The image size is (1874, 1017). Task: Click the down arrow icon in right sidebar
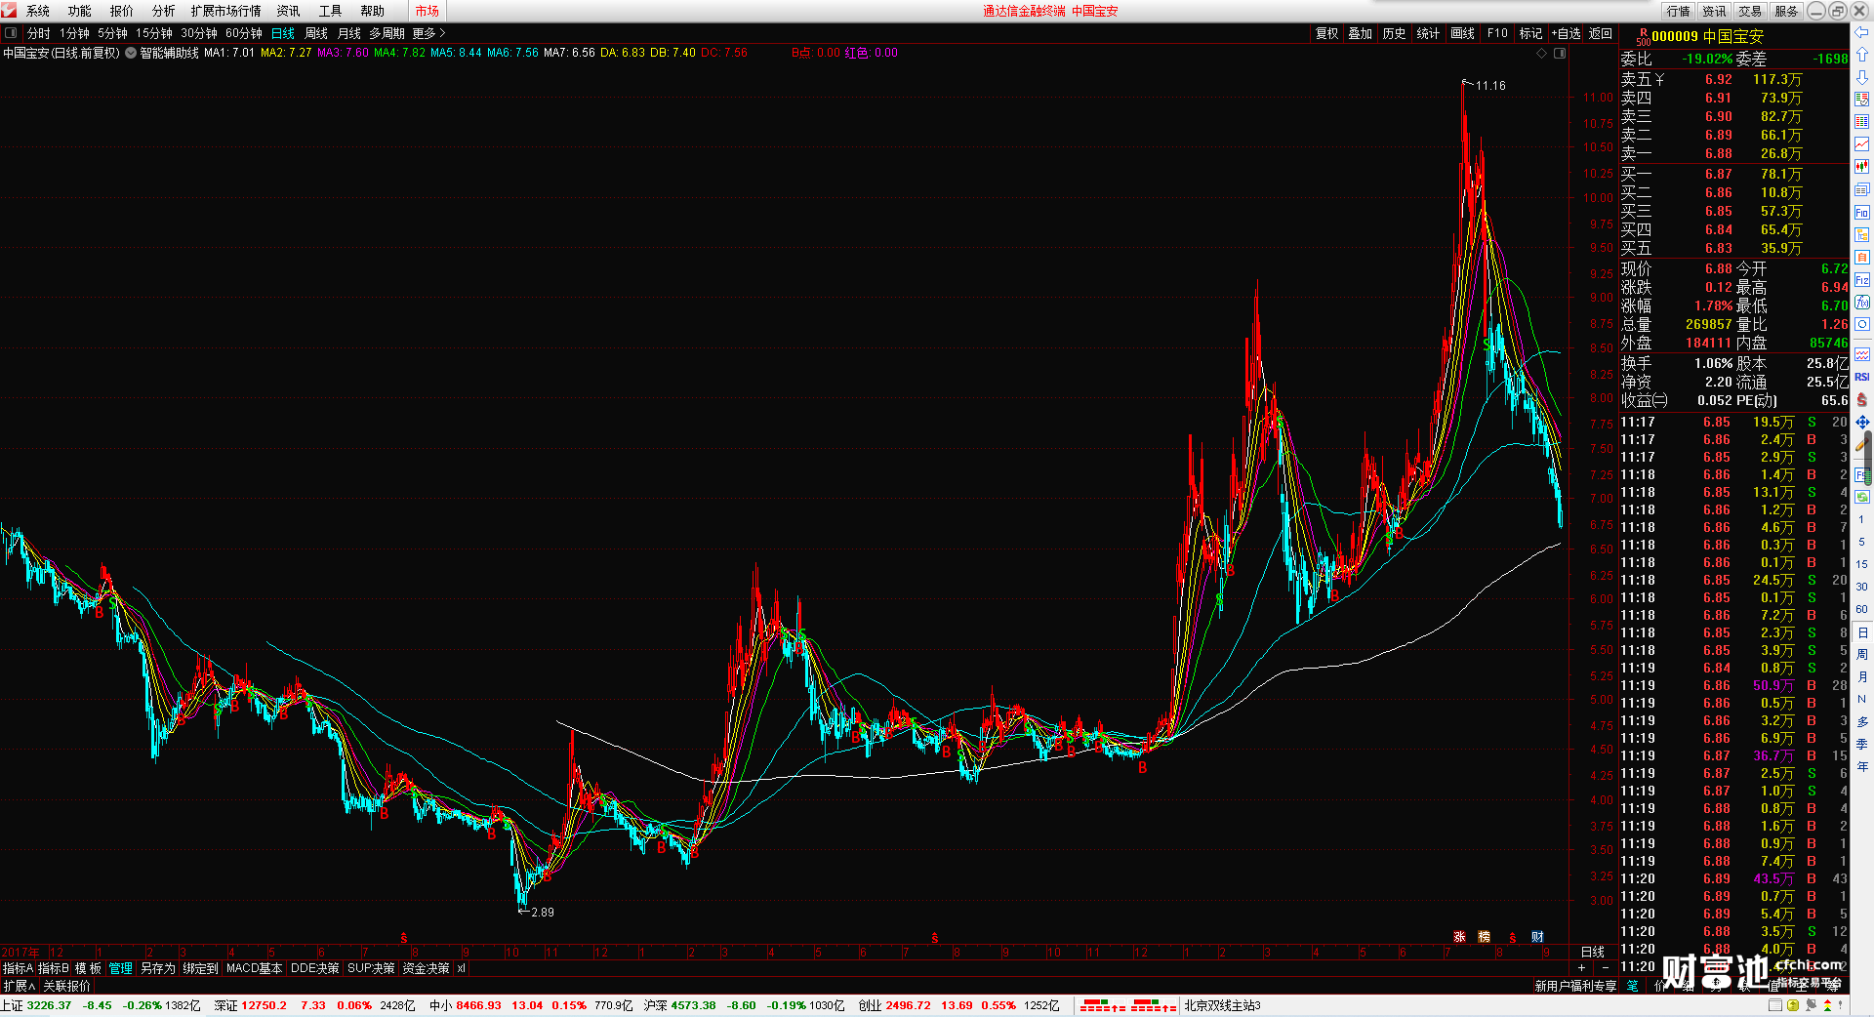coord(1861,77)
